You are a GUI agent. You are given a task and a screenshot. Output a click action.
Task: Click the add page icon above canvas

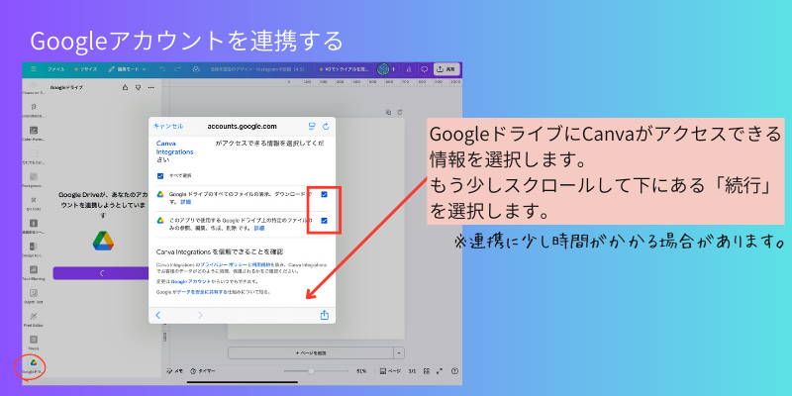[x=400, y=112]
